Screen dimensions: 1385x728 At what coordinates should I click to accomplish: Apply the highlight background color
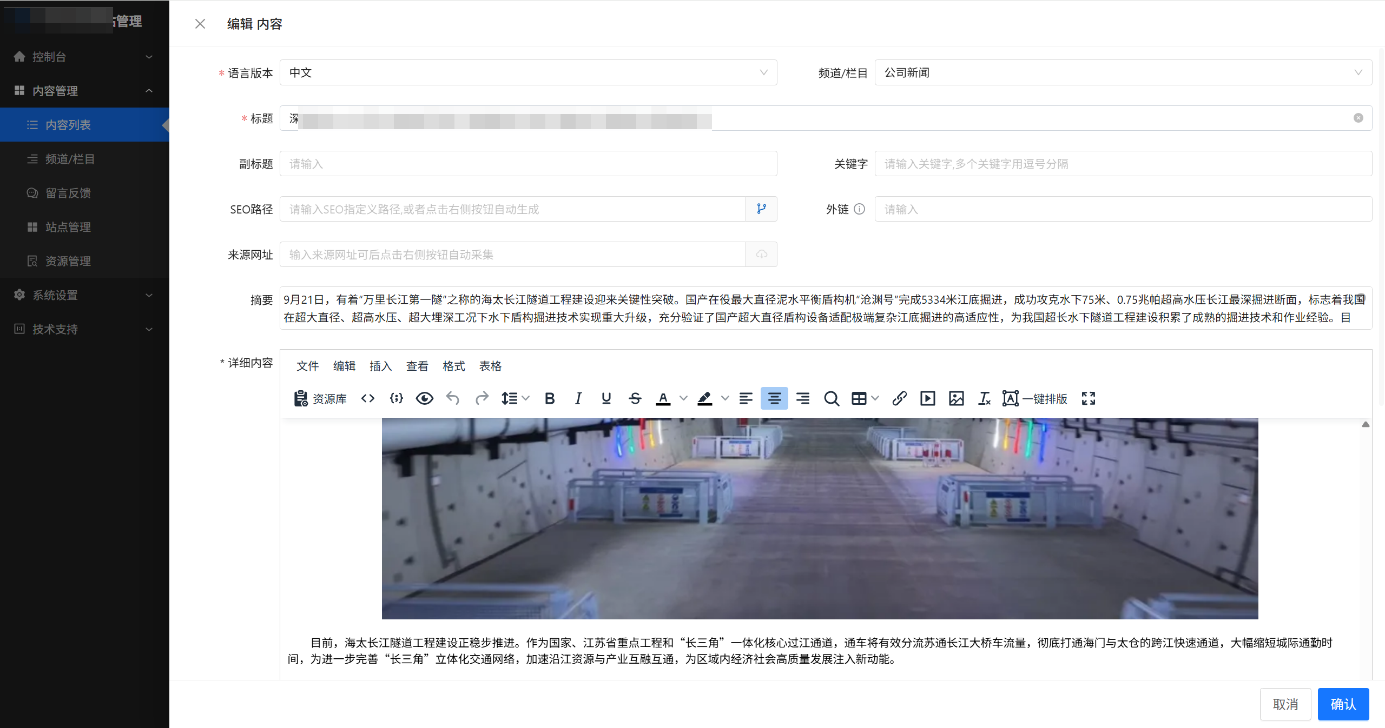coord(704,399)
